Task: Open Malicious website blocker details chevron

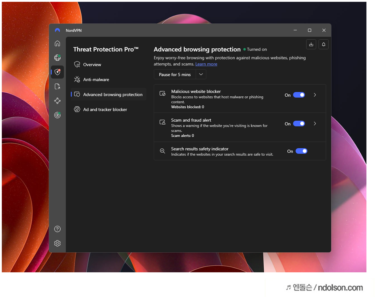Action: (315, 95)
